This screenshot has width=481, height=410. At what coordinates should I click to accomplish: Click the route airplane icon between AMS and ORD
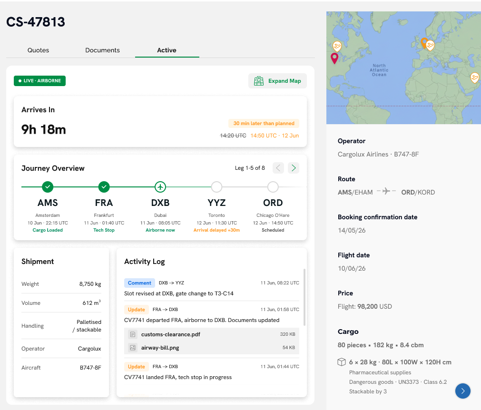pyautogui.click(x=386, y=191)
